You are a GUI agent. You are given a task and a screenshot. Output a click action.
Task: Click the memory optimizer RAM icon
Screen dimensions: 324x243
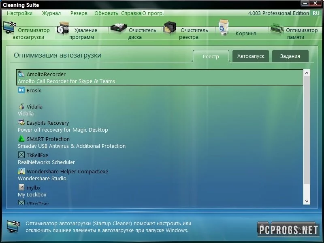click(277, 29)
